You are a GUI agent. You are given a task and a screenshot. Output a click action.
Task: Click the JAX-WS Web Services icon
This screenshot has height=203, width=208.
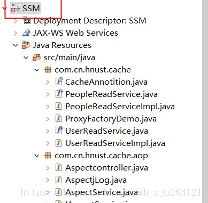point(26,33)
